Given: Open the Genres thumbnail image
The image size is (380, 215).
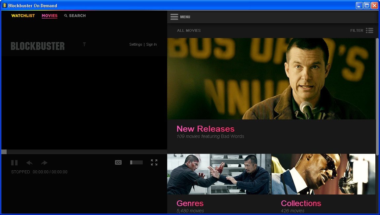Looking at the screenshot, I should tap(219, 174).
